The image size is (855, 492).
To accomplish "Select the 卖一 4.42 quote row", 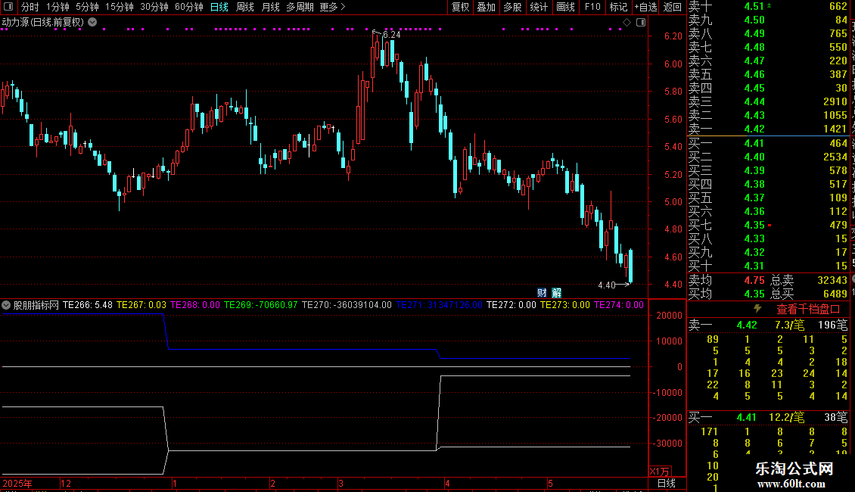I will [x=768, y=129].
